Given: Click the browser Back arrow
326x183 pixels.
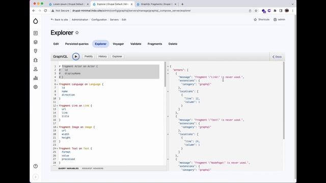Looking at the screenshot, I should [x=34, y=11].
